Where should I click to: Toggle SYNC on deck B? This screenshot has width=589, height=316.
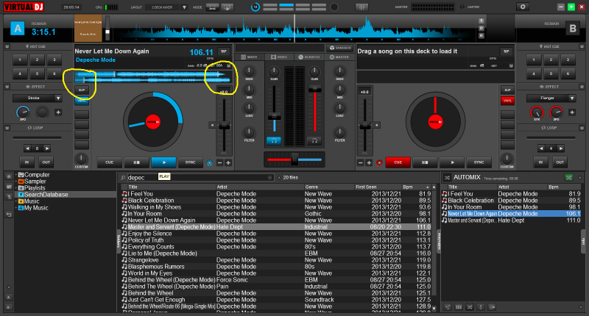pos(479,162)
